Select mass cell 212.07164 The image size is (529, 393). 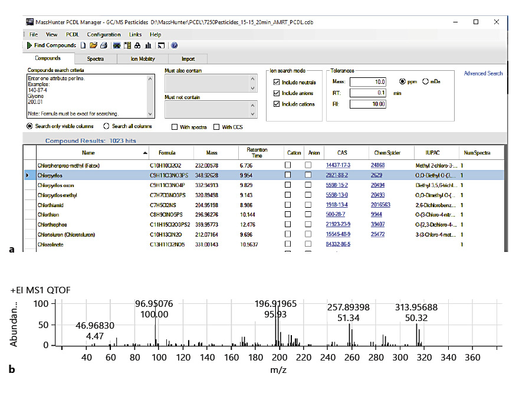[206, 234]
